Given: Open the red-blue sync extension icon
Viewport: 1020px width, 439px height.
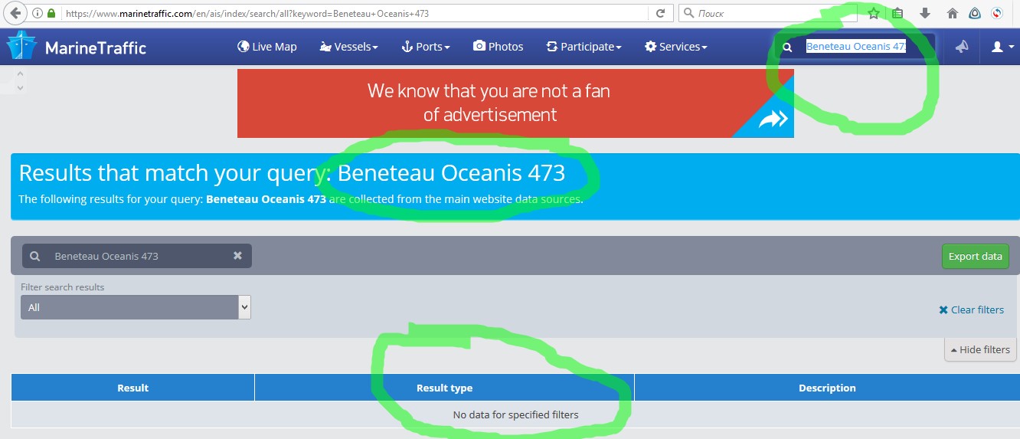Looking at the screenshot, I should pyautogui.click(x=997, y=13).
